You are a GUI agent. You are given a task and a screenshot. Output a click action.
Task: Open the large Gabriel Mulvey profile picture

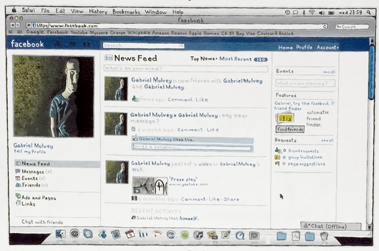point(53,96)
